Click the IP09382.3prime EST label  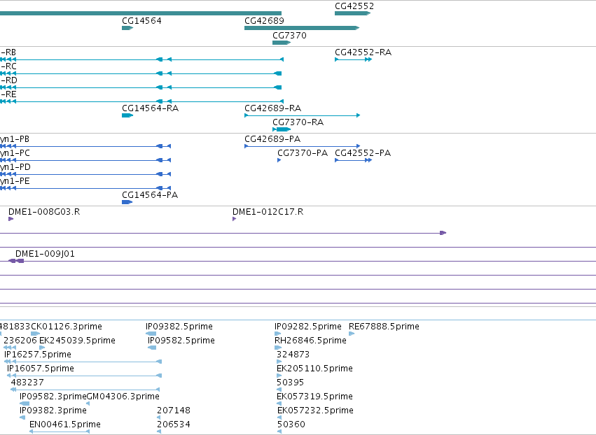[x=53, y=411]
